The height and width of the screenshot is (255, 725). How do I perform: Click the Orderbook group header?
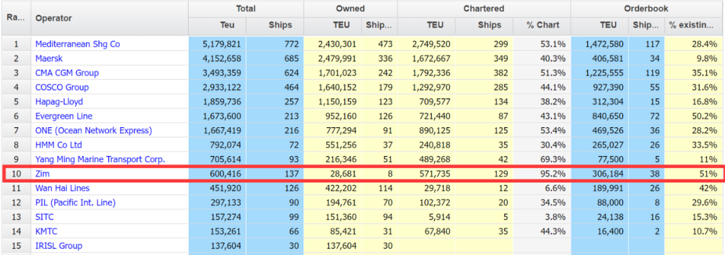coord(647,9)
